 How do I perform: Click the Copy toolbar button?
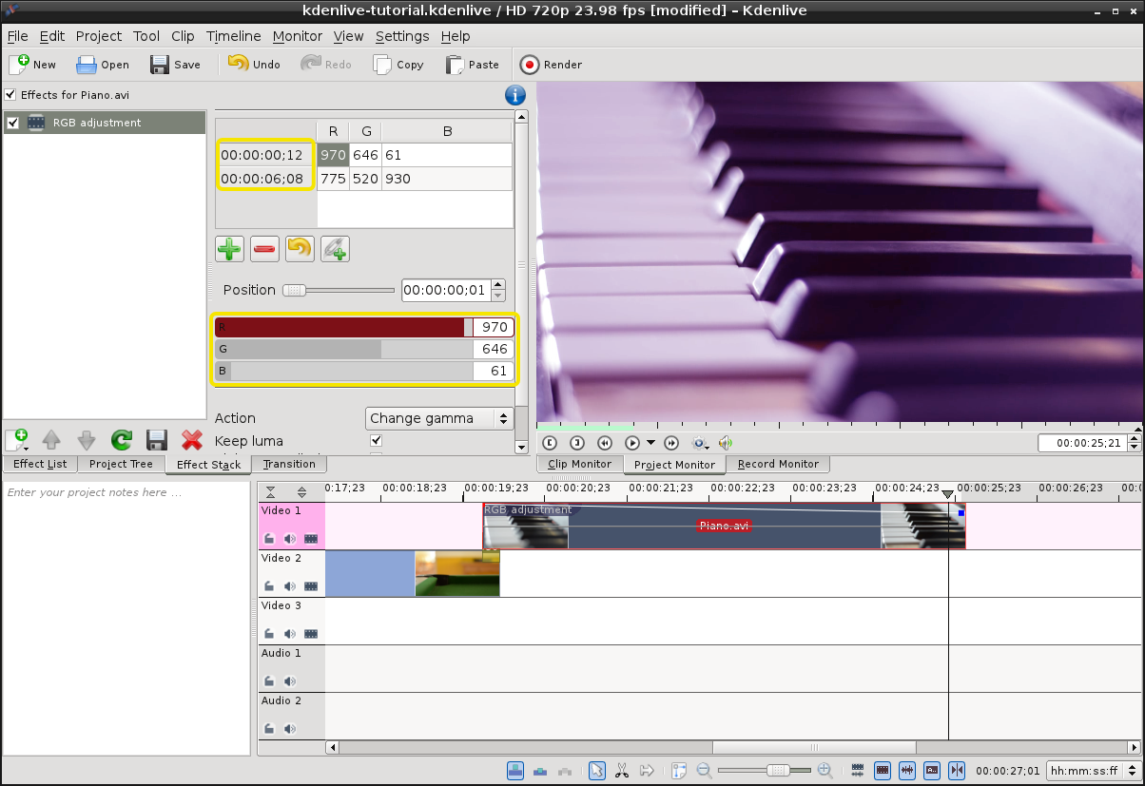[x=398, y=65]
